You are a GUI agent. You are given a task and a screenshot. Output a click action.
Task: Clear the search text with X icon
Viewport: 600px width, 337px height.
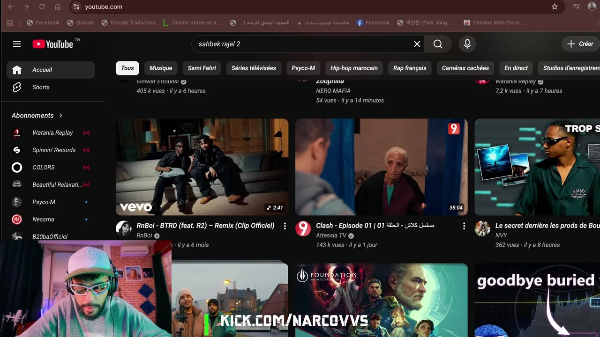pos(417,44)
